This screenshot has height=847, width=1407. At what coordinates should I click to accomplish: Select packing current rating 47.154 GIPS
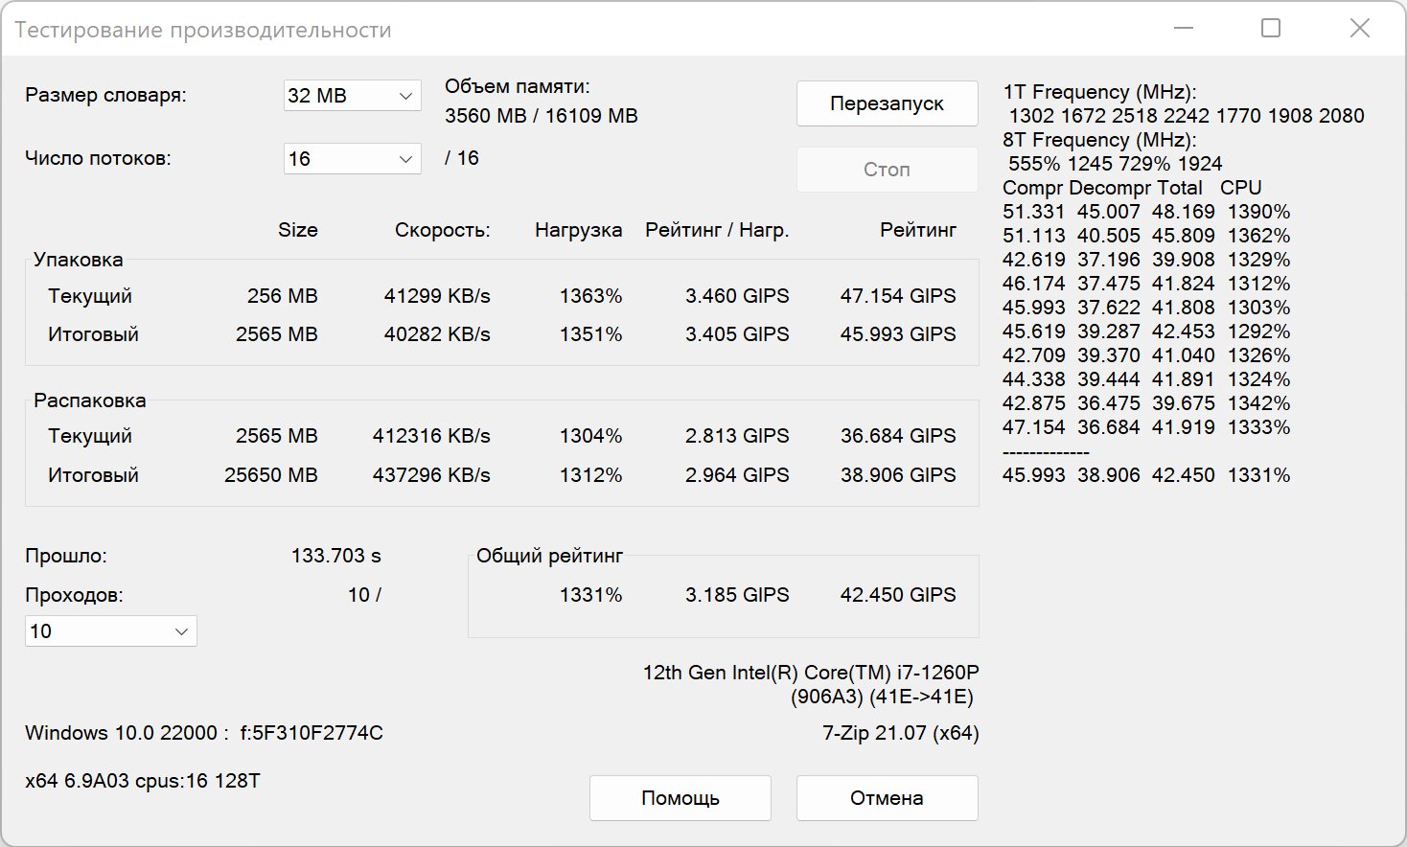(898, 296)
